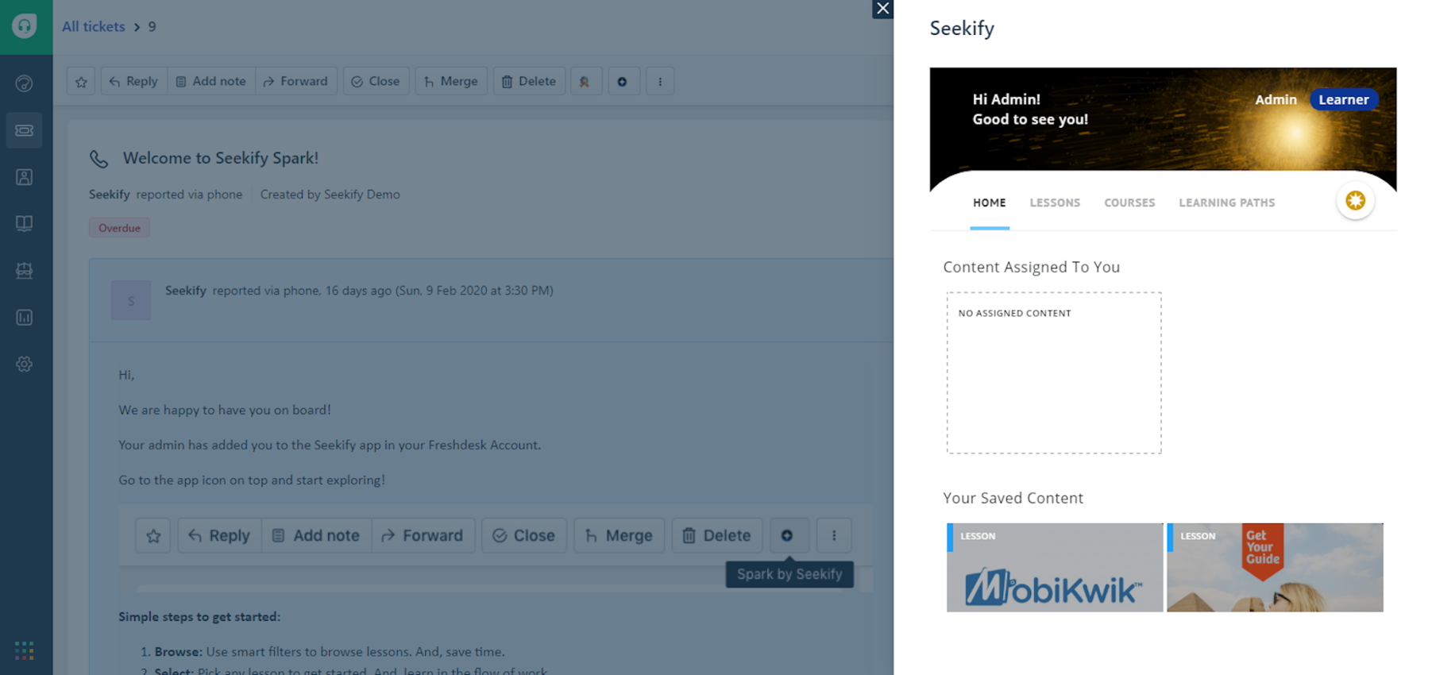Open the Get Your Guide saved lesson
The width and height of the screenshot is (1432, 675).
pyautogui.click(x=1275, y=568)
